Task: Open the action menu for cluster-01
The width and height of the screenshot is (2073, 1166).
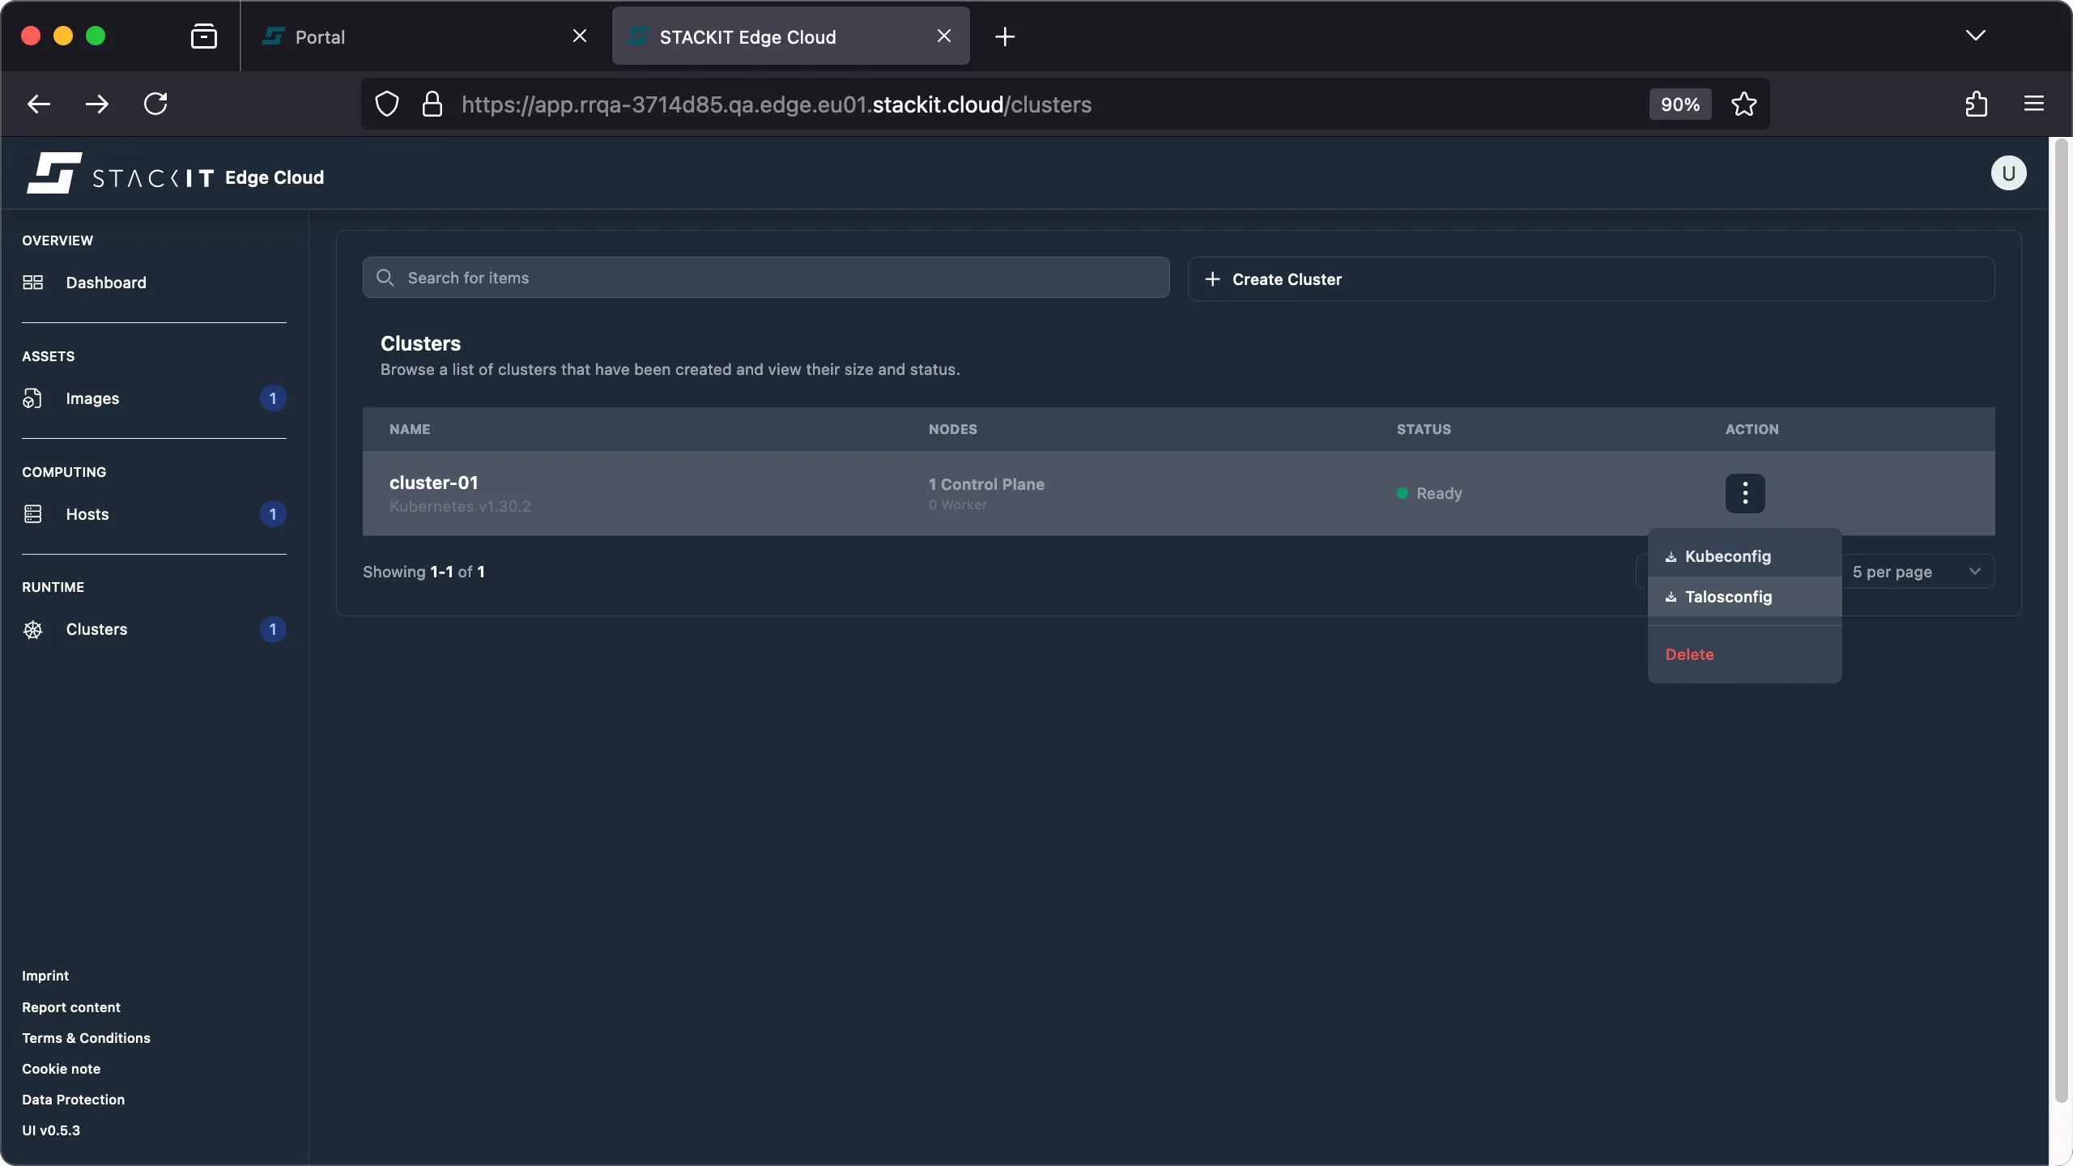Action: (1744, 493)
